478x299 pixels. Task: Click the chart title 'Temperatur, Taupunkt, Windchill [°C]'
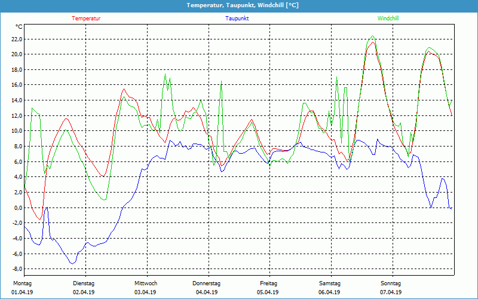pyautogui.click(x=243, y=5)
